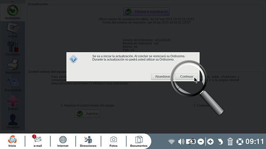Expand sidebar downward with bottom chevron
Image resolution: width=266 pixels, height=149 pixels.
coord(12,131)
